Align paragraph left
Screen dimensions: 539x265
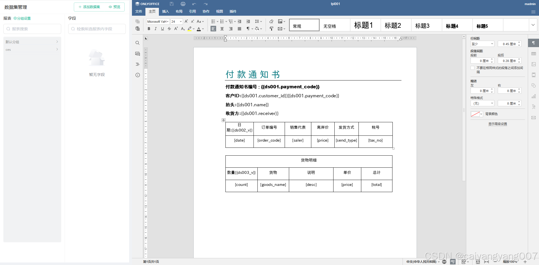pyautogui.click(x=213, y=29)
